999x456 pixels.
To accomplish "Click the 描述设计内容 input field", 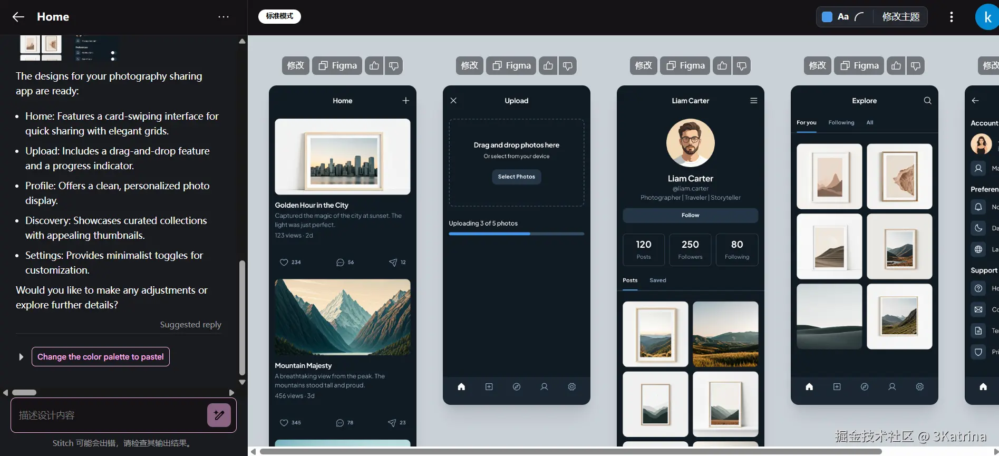I will 108,415.
